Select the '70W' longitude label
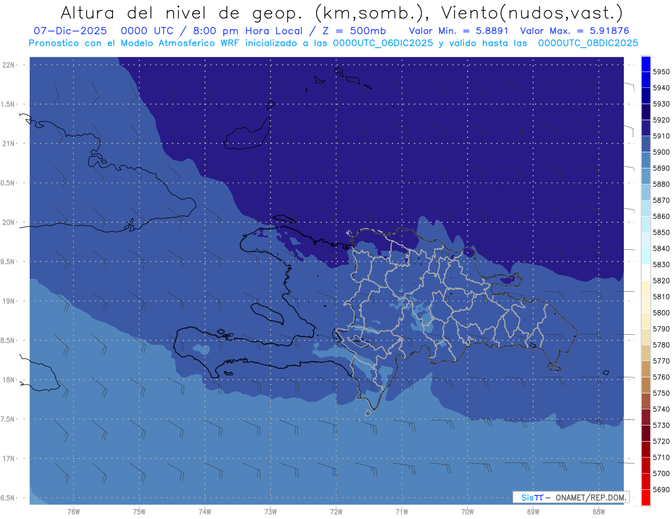The image size is (672, 519). coord(468,512)
